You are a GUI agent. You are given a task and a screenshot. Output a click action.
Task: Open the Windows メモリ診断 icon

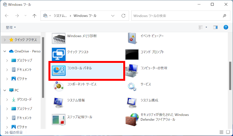point(58,38)
